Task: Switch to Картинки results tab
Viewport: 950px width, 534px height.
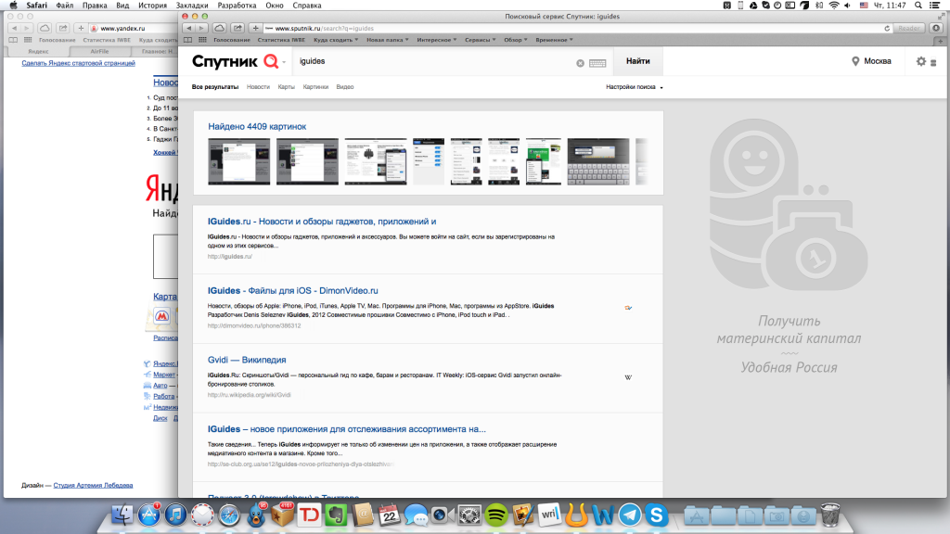Action: [315, 87]
